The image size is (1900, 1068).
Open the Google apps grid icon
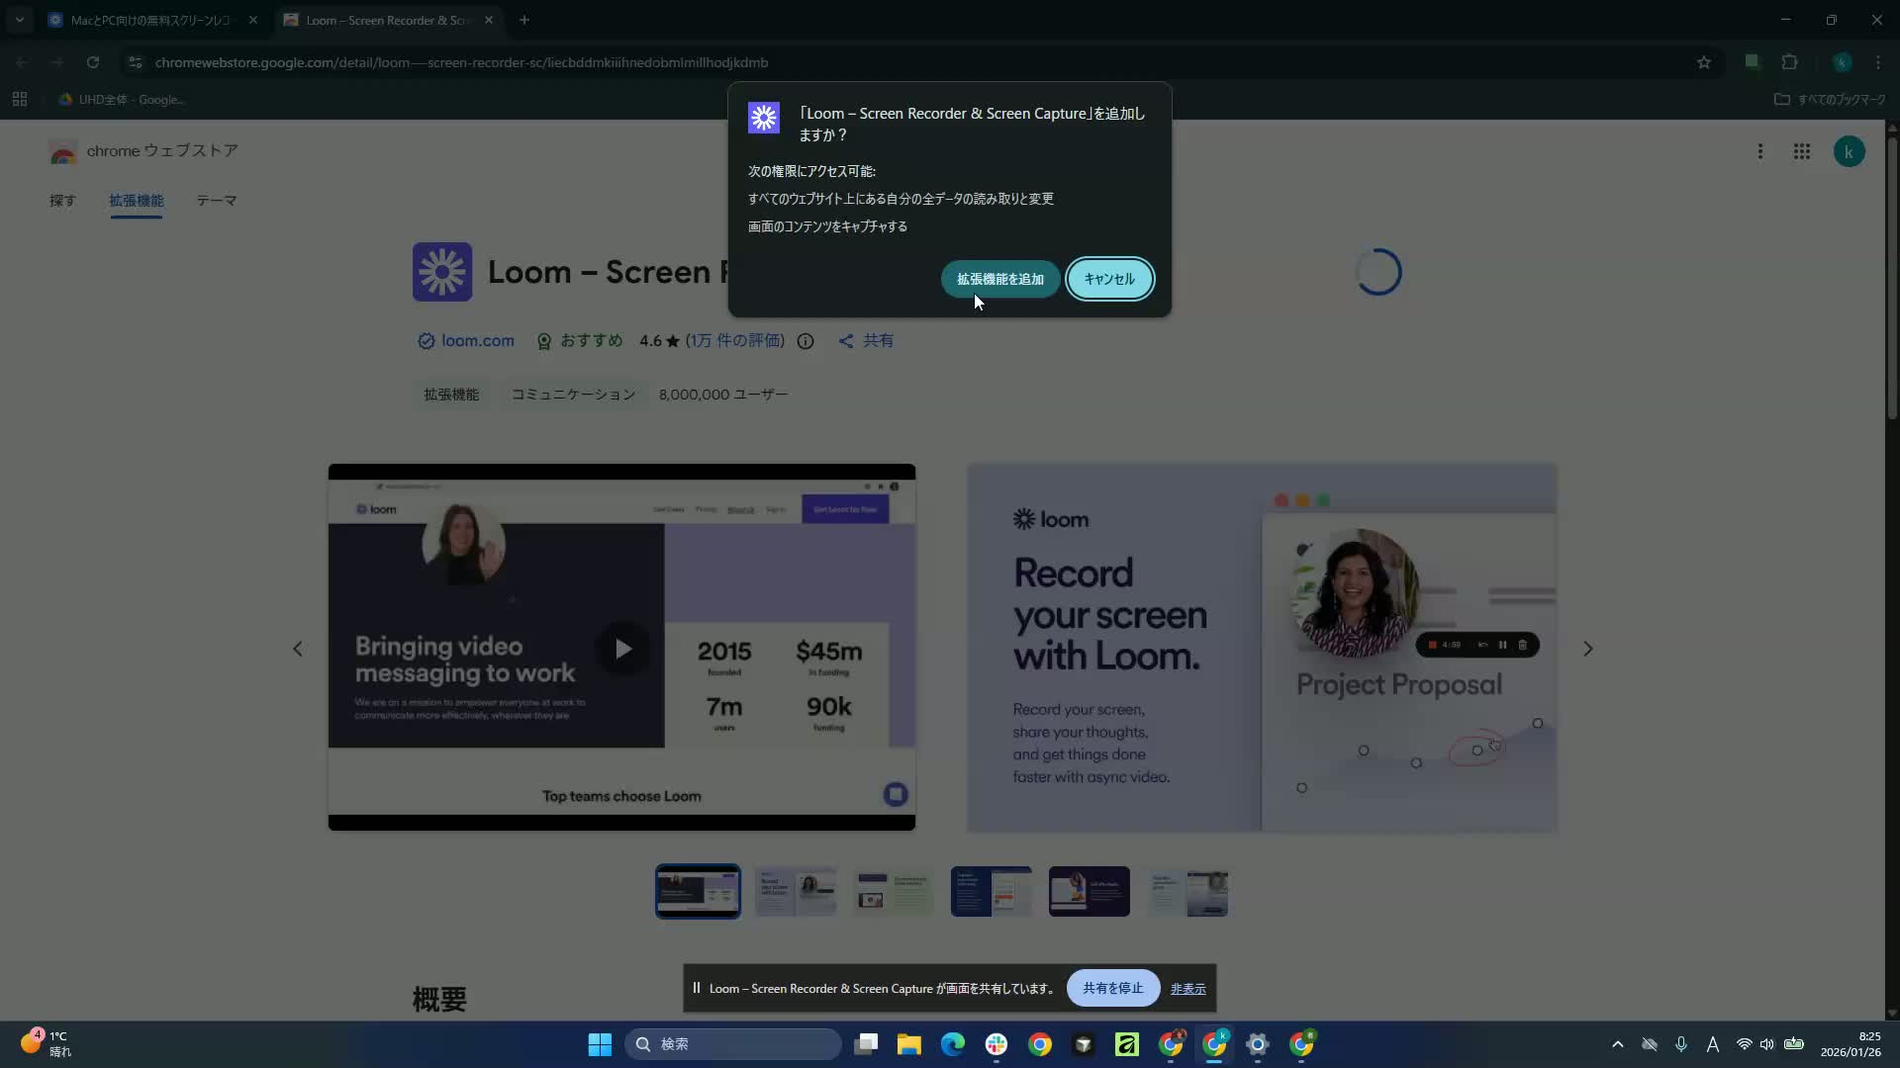tap(1801, 151)
